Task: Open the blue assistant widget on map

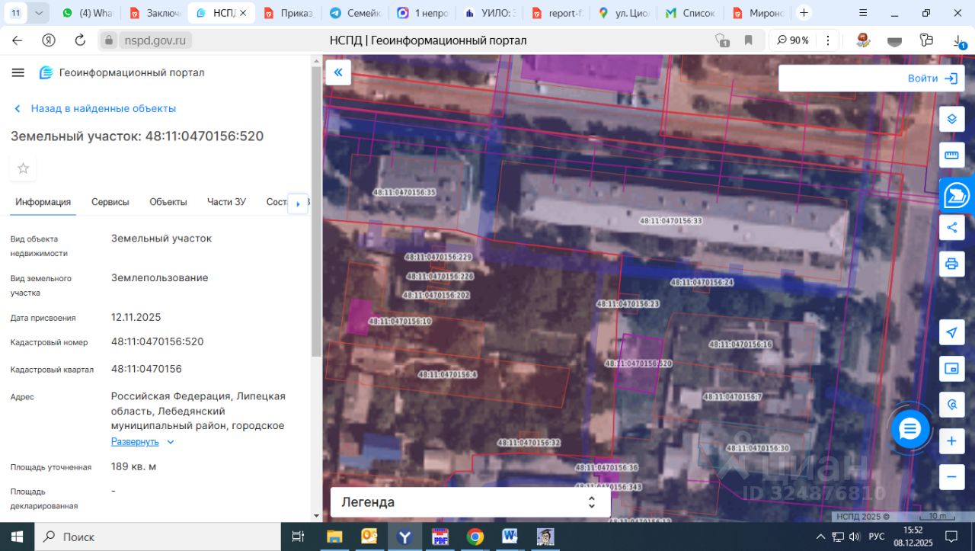Action: pyautogui.click(x=957, y=195)
